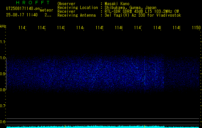Click the yellow tick marker below 1143
Screen dimensions: 202x128
[x=65, y=126]
